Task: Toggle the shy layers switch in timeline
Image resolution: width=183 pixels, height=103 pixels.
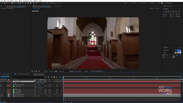Action: click(52, 77)
